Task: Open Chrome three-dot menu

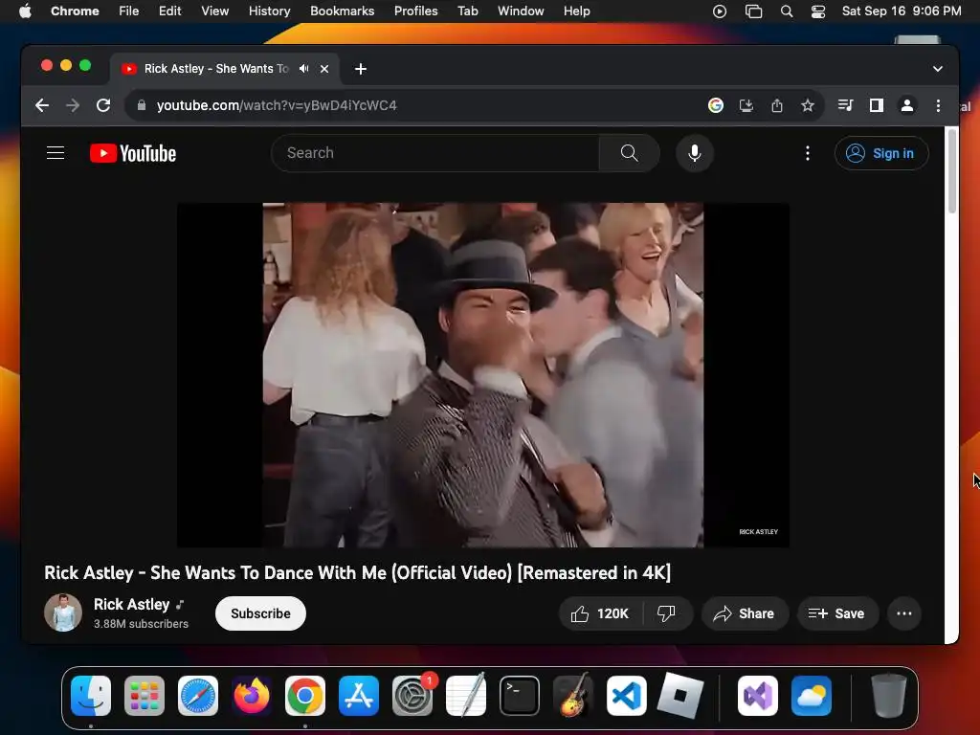Action: tap(938, 105)
